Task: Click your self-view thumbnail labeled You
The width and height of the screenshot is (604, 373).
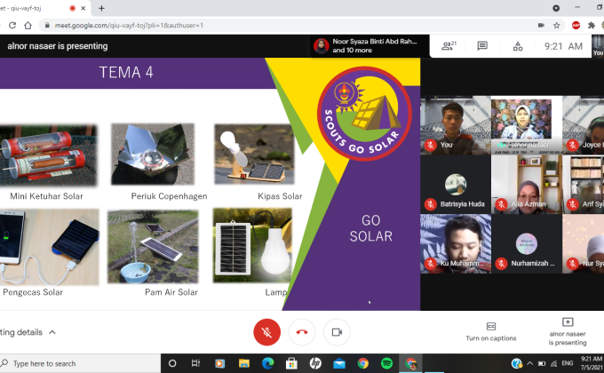Action: (598, 46)
